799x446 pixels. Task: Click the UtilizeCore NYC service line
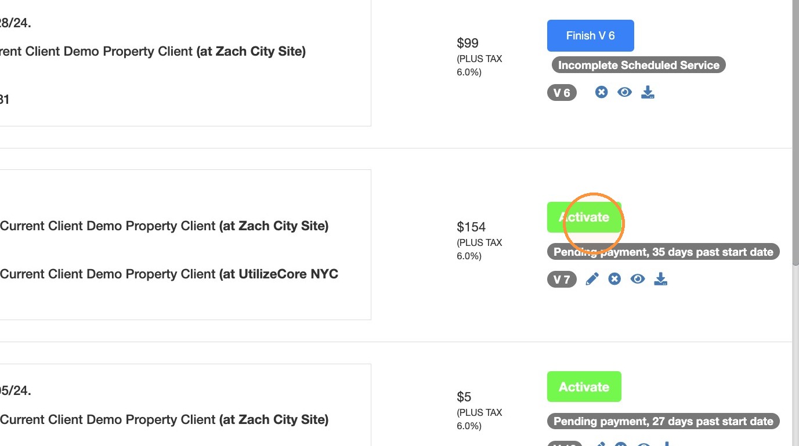pos(169,274)
